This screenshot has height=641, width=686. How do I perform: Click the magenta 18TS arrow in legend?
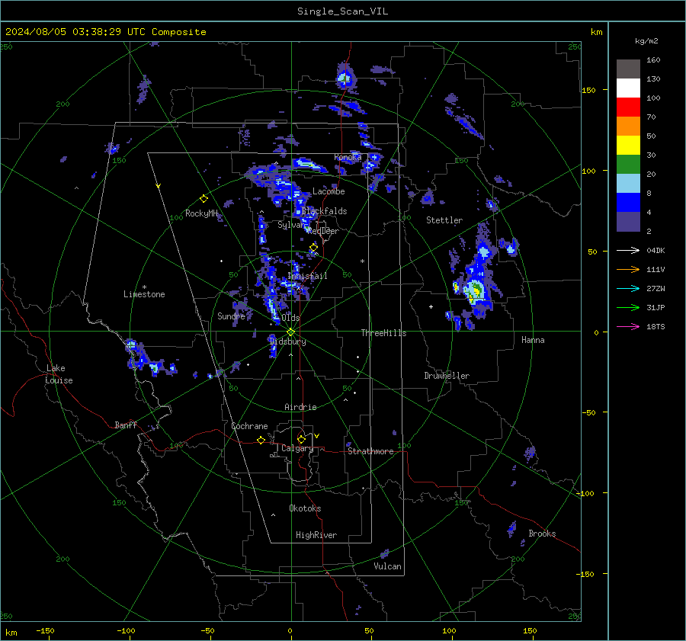pos(628,327)
